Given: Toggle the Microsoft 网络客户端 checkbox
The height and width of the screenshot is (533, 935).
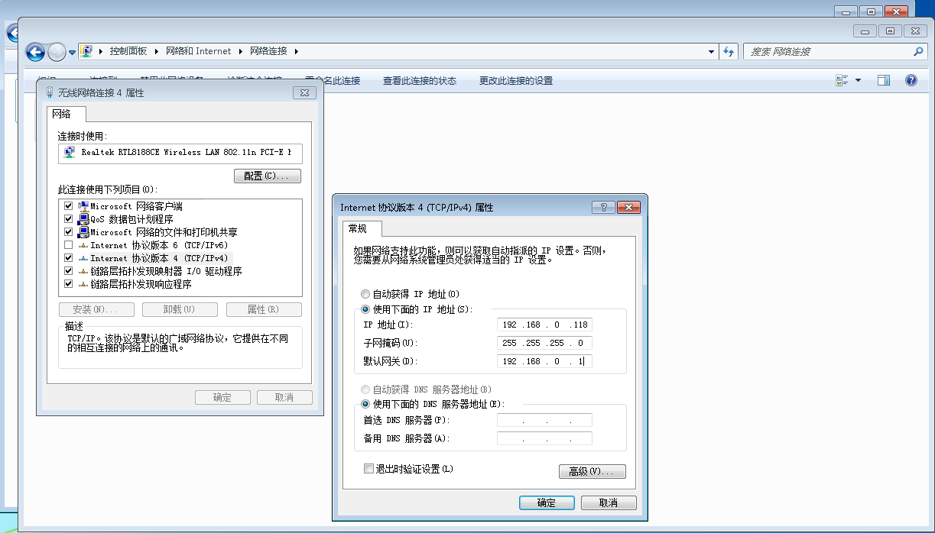Looking at the screenshot, I should tap(69, 206).
